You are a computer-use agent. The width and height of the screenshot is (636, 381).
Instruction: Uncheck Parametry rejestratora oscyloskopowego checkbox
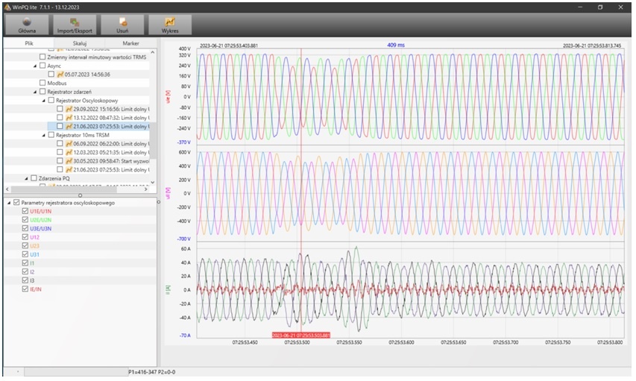point(16,203)
